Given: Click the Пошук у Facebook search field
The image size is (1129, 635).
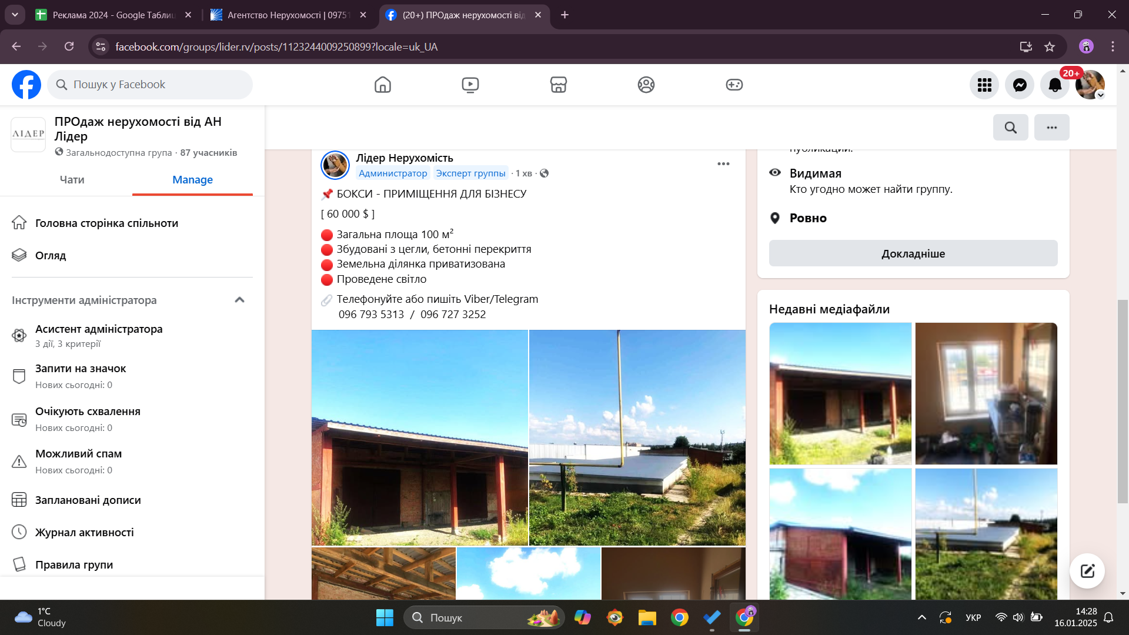Looking at the screenshot, I should pyautogui.click(x=150, y=85).
